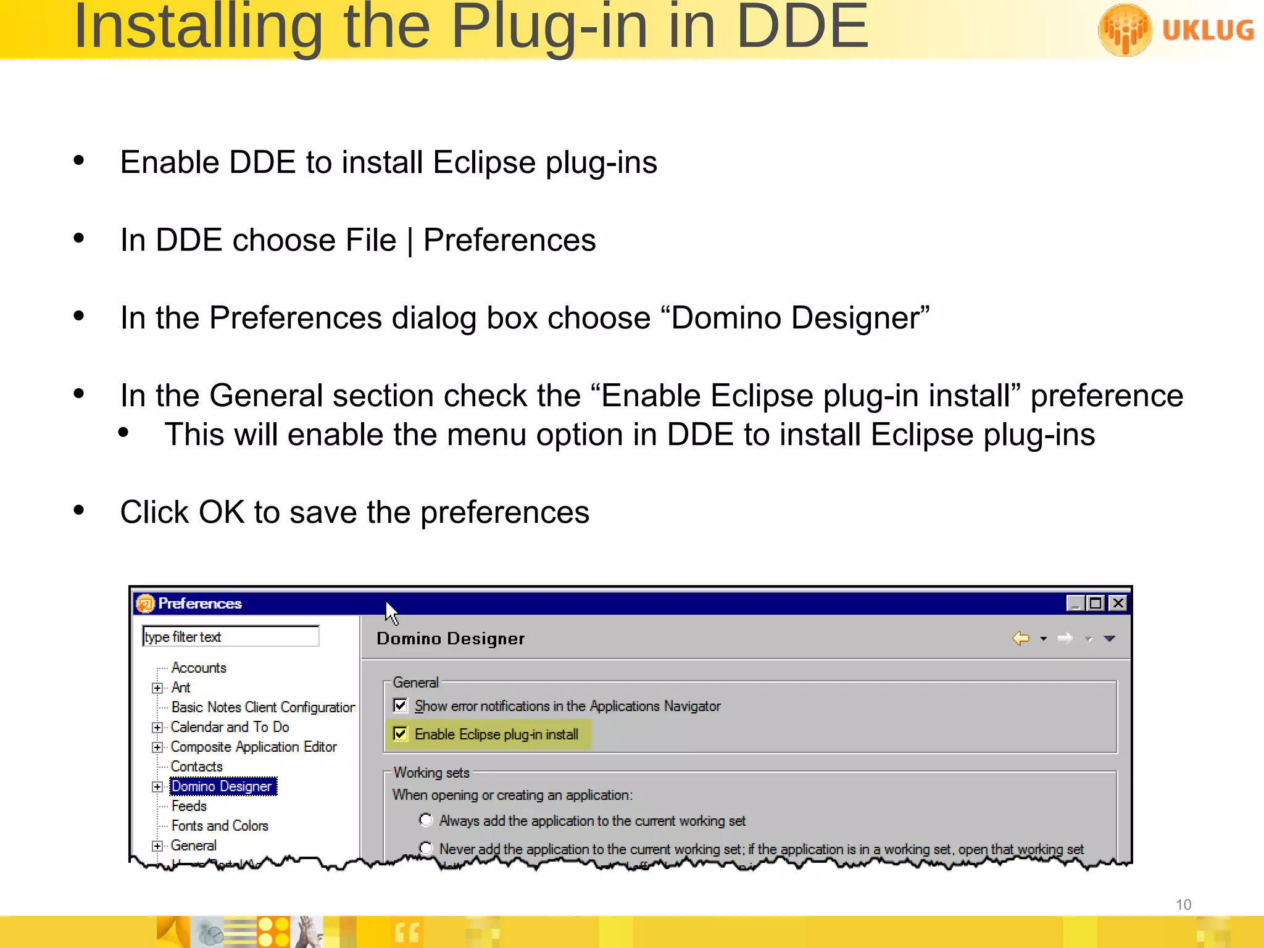
Task: Expand the Composite Application Editor node
Action: point(157,747)
